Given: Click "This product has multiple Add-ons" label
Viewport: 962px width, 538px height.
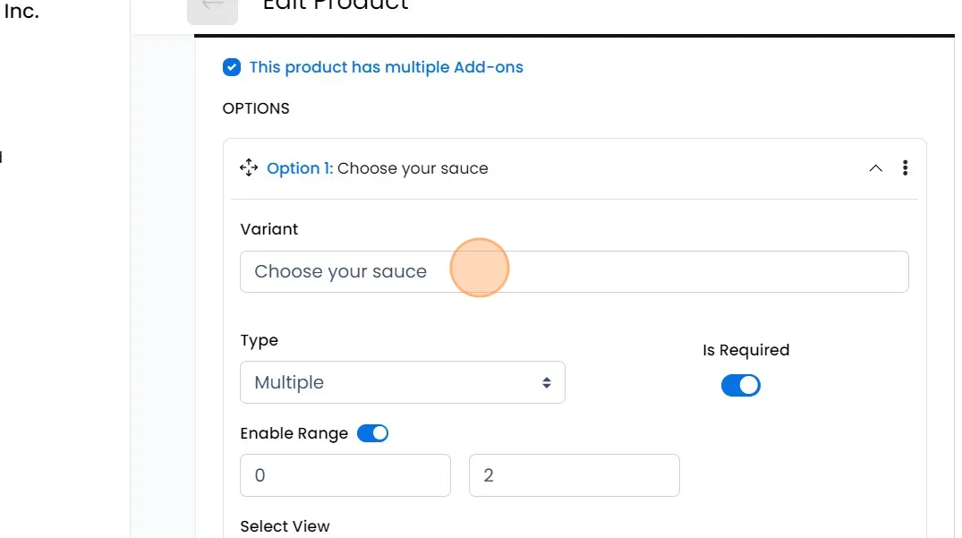Looking at the screenshot, I should pos(386,67).
